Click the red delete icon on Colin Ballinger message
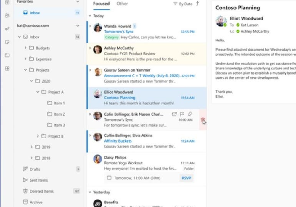The height and width of the screenshot is (207, 296). pyautogui.click(x=203, y=120)
